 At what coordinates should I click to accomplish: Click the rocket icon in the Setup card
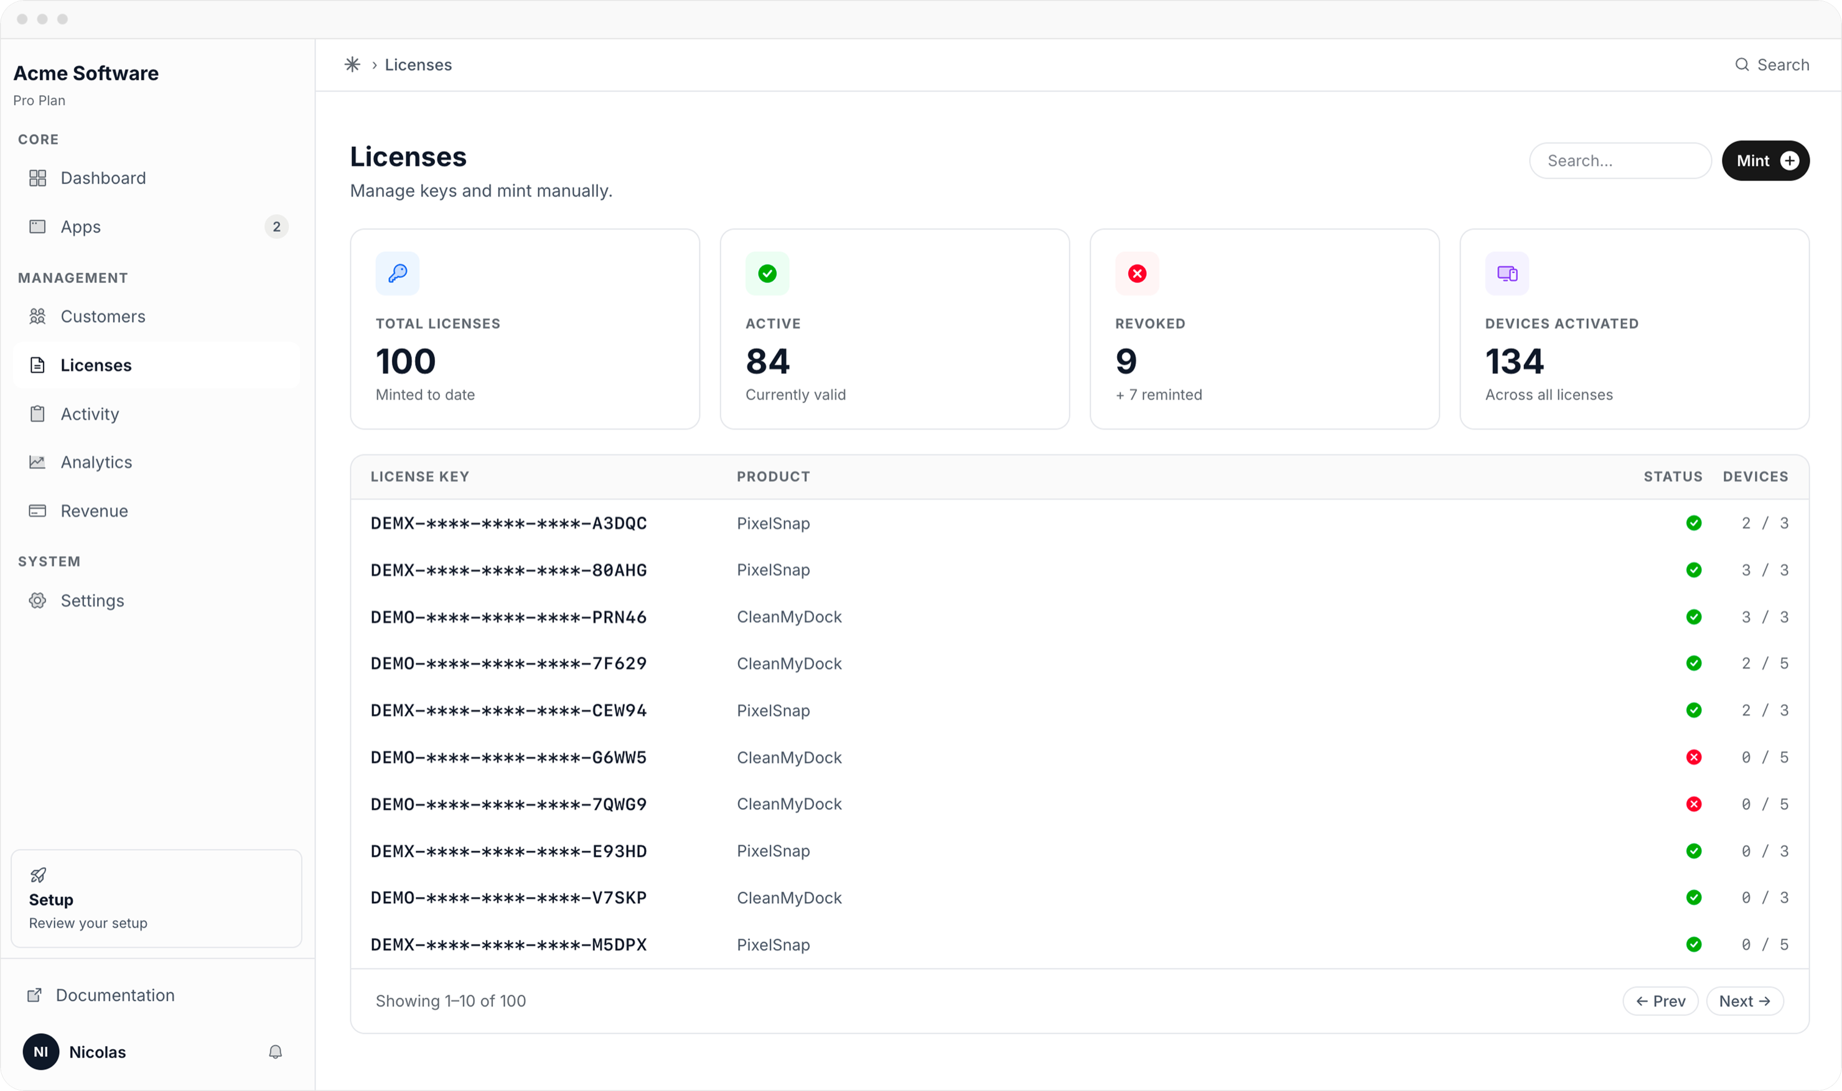38,875
